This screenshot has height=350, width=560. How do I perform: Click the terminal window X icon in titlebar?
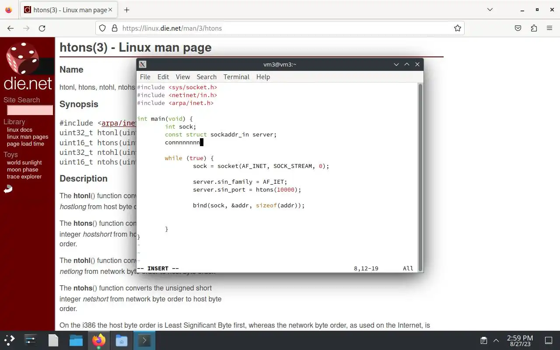[142, 64]
